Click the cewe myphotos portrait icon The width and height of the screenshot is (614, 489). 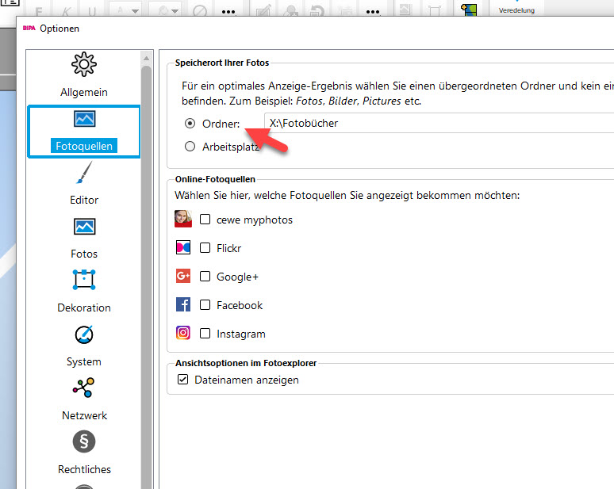(x=183, y=219)
